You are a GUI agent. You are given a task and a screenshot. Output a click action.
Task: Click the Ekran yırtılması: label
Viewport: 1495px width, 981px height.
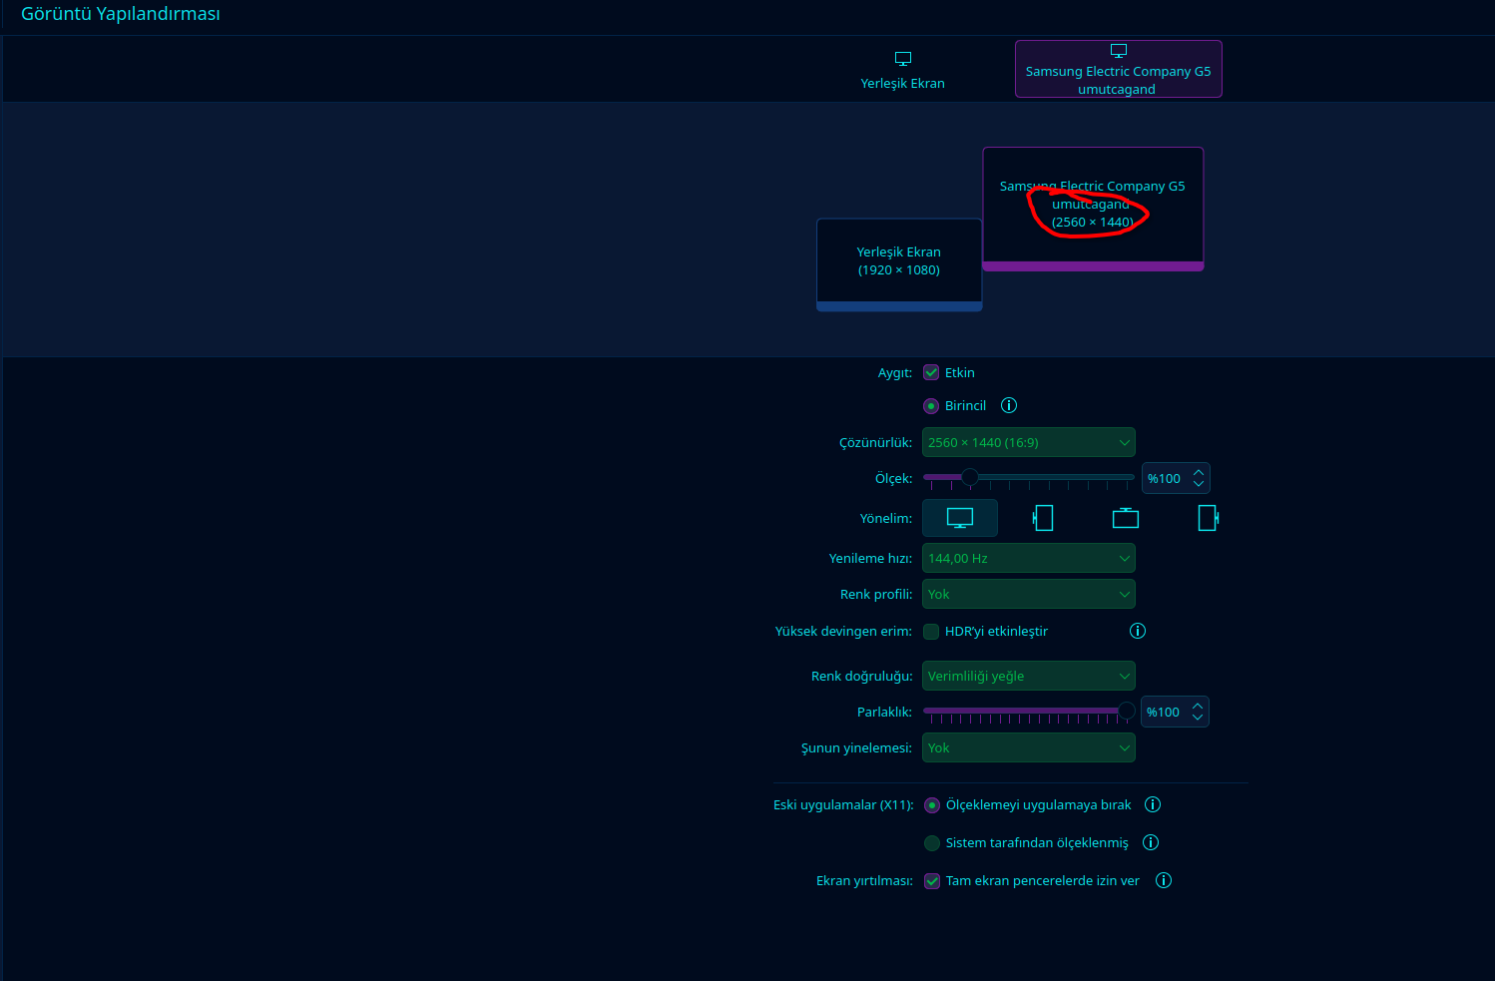point(864,881)
